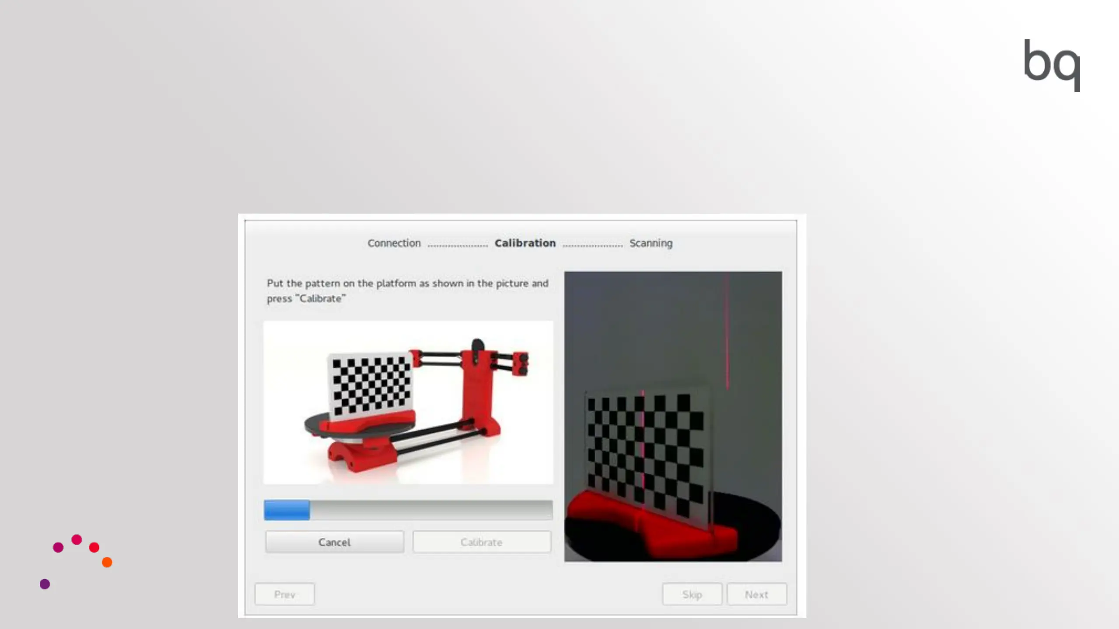Skip the calibration step
This screenshot has width=1119, height=629.
pos(692,594)
